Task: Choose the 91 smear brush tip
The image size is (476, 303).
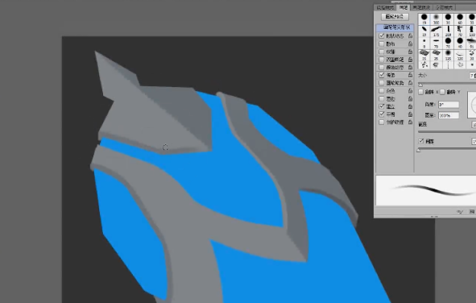Action: (471, 43)
